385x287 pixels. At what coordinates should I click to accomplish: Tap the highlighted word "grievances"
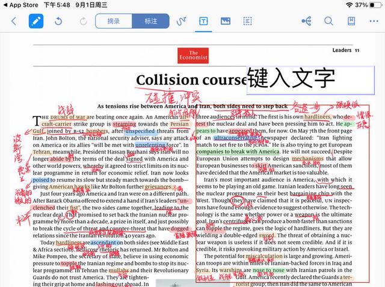158,187
